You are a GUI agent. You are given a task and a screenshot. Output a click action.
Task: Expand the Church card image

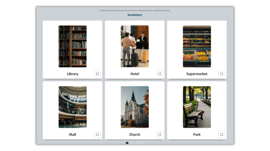click(x=159, y=134)
